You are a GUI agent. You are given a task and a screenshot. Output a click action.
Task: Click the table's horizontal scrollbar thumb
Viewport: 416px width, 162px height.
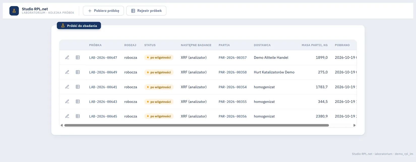pos(197,125)
